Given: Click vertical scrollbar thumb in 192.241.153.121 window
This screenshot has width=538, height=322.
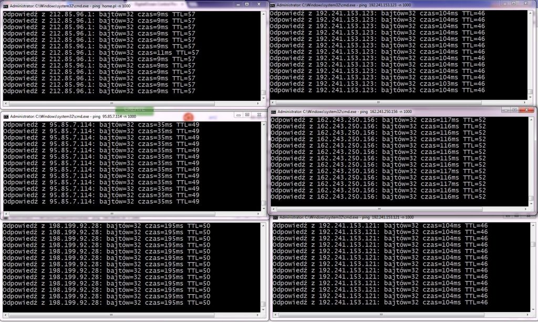Looking at the screenshot, I should pyautogui.click(x=533, y=244).
